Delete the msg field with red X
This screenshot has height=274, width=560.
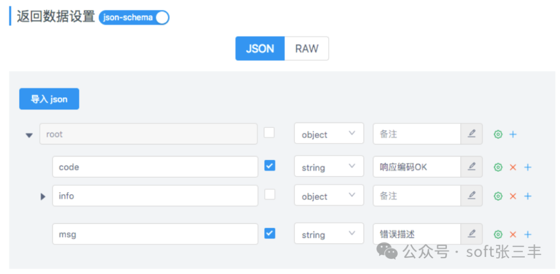tap(513, 235)
